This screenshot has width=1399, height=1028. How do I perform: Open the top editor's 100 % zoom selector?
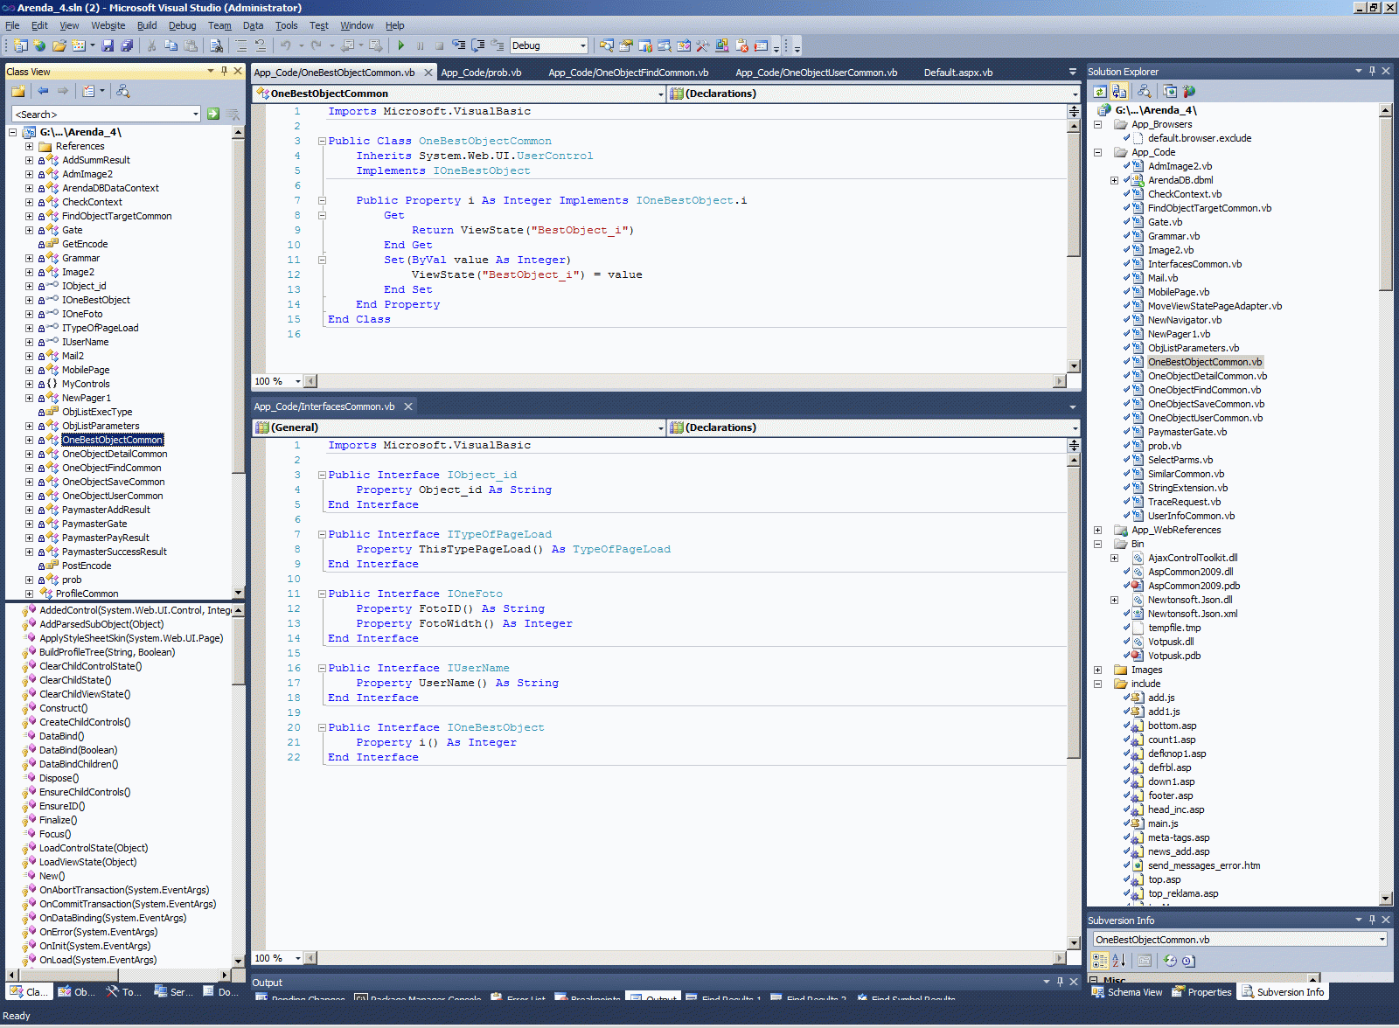(297, 381)
